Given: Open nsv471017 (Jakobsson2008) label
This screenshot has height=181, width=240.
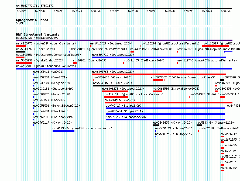Looking at the screenshot, I should coord(126,117).
